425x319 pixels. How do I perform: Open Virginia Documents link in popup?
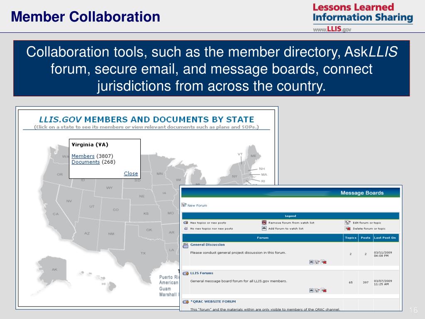[85, 162]
